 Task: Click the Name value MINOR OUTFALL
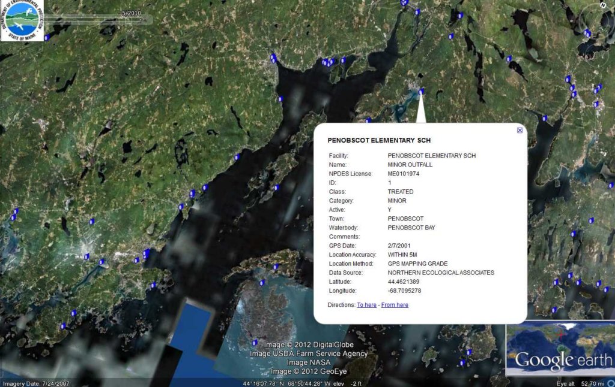410,165
